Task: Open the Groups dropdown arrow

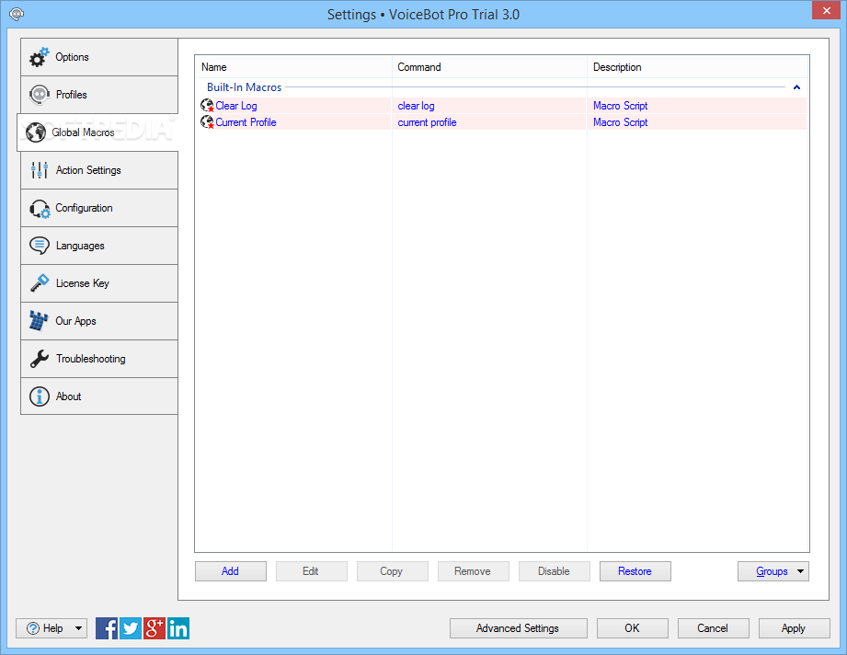Action: tap(800, 571)
